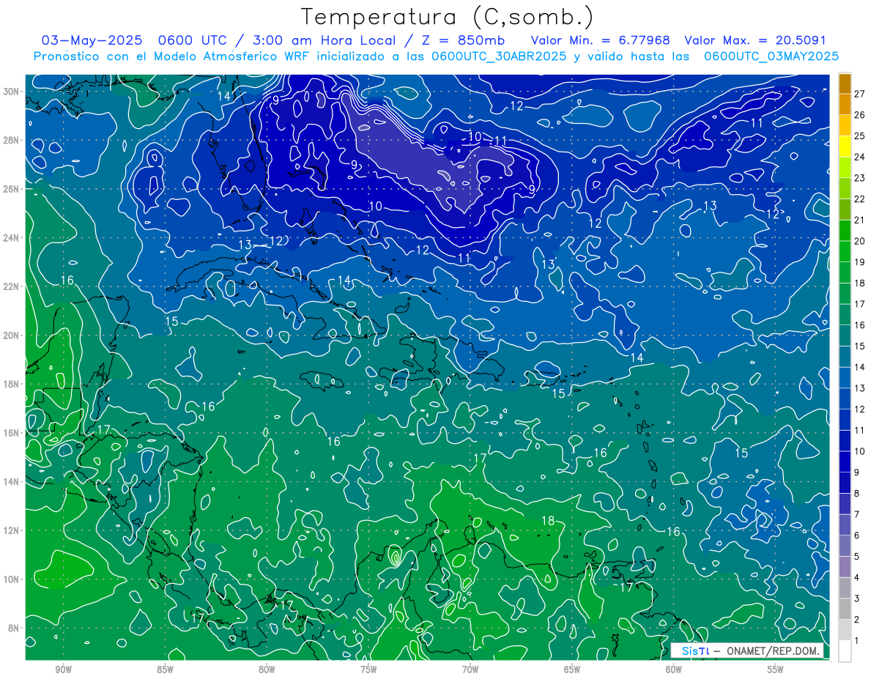The image size is (879, 679).
Task: Click the yellow swatch of the color legend
Action: click(845, 146)
